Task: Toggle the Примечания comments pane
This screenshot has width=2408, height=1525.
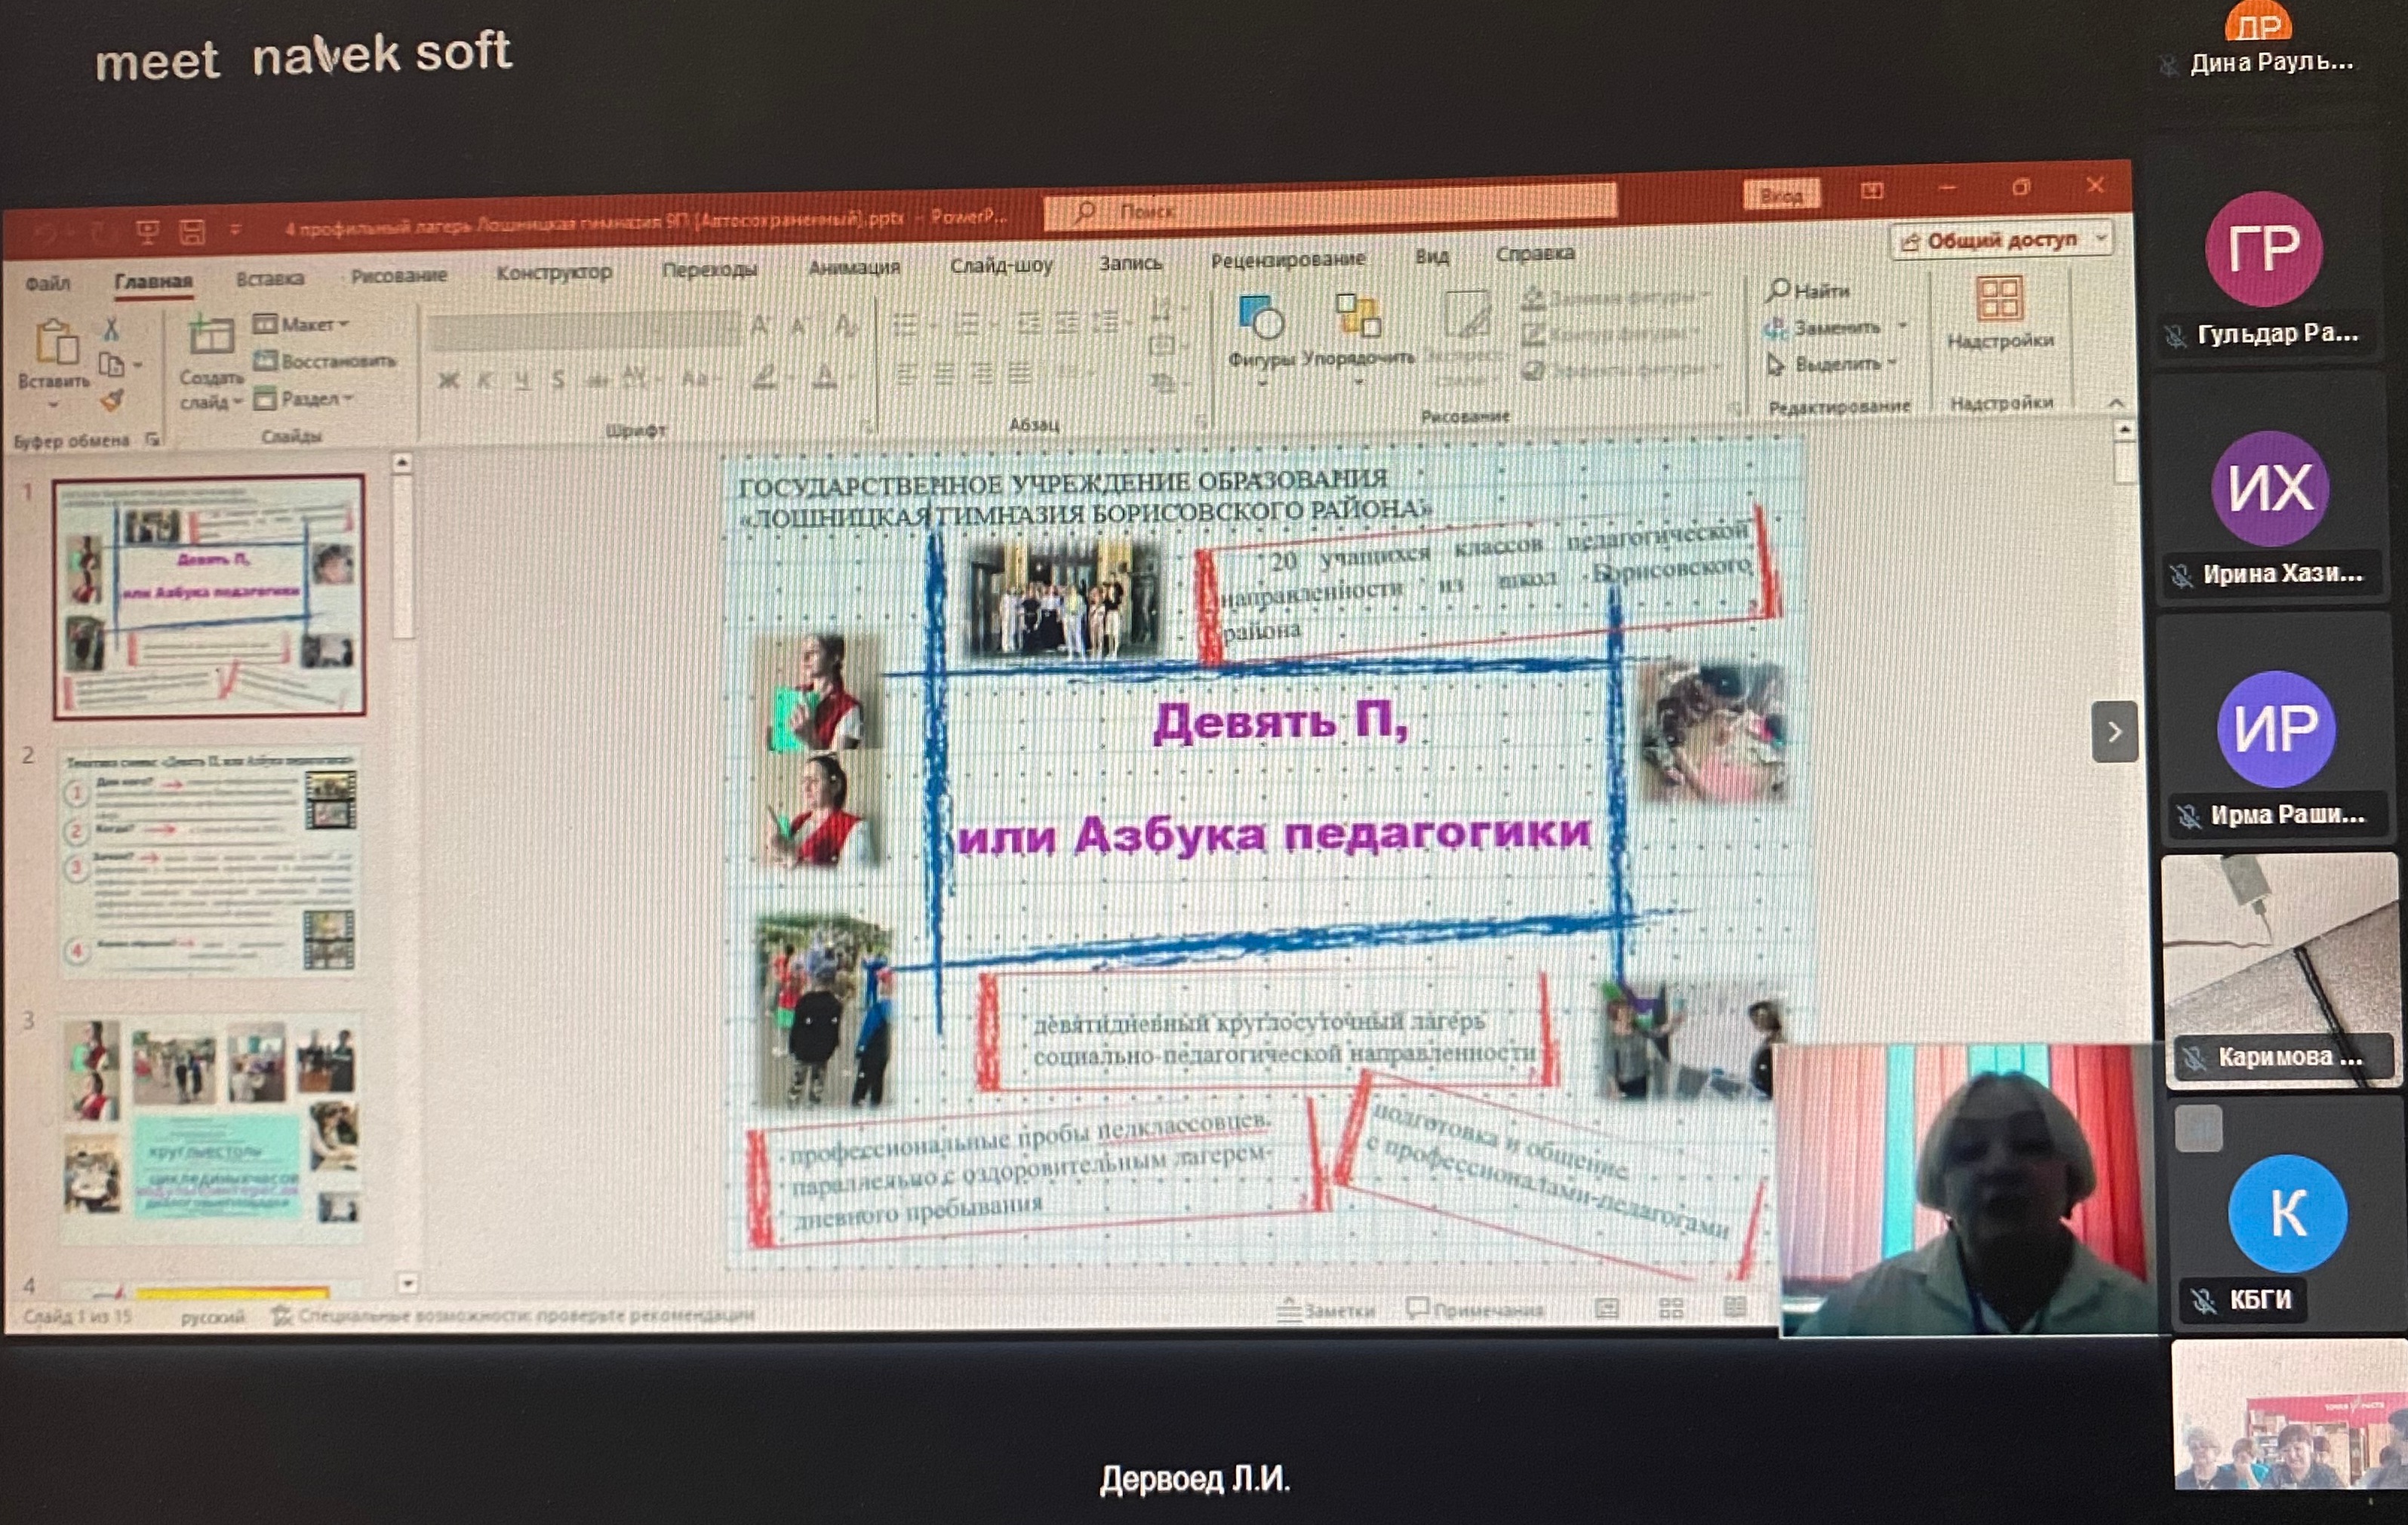Action: [1475, 1309]
